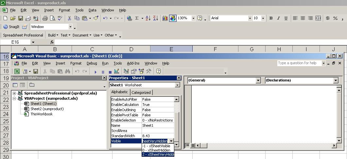Open the Build menu button
Screen dimensions: 347x159
(53, 35)
